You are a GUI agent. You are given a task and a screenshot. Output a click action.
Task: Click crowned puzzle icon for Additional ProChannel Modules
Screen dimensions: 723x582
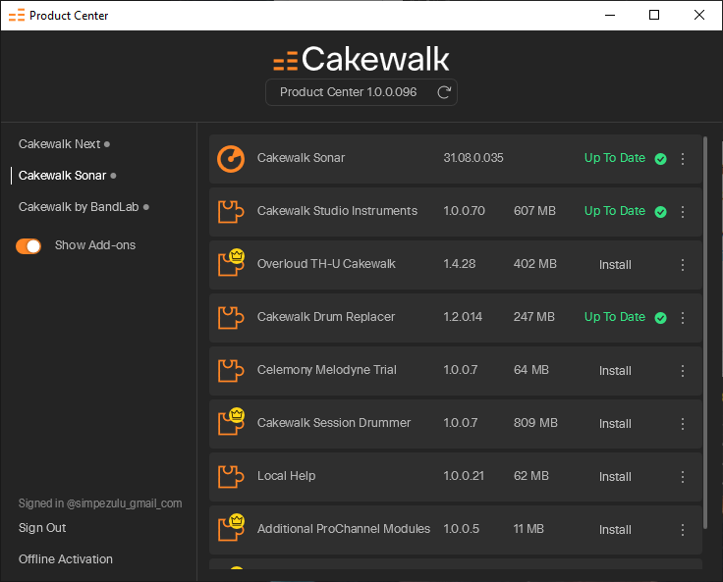click(x=231, y=528)
